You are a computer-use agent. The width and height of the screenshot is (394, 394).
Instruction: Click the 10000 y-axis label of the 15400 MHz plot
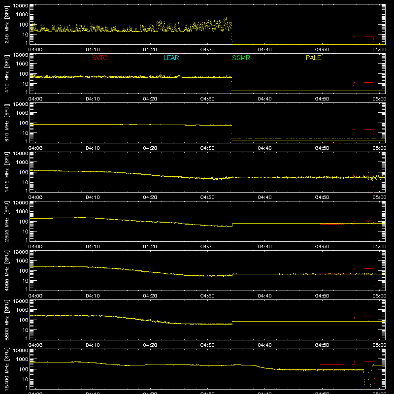[21, 351]
